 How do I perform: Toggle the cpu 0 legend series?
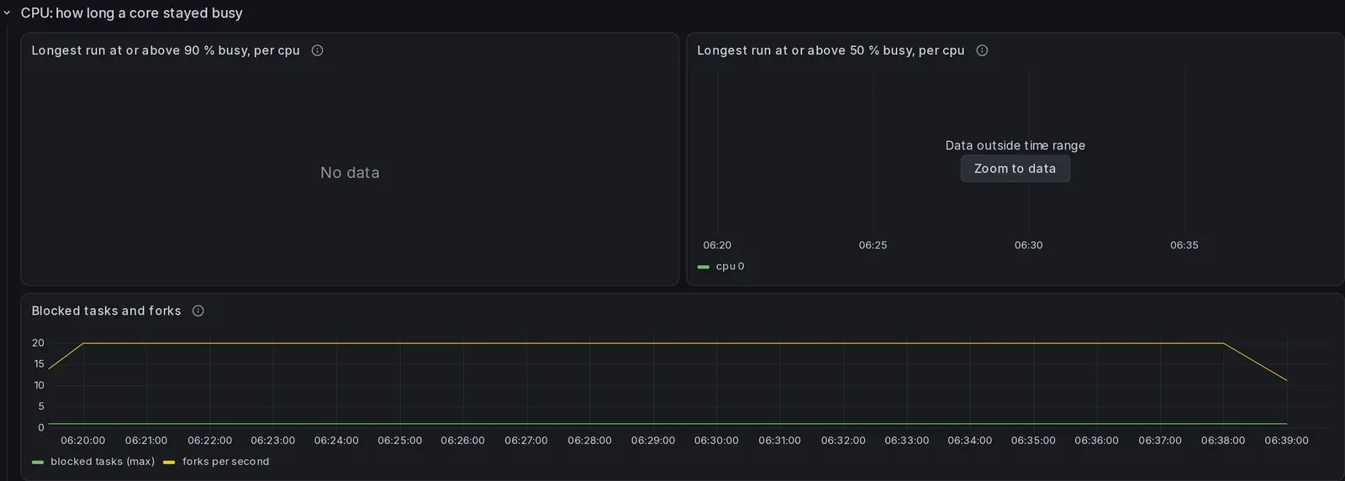pos(730,266)
